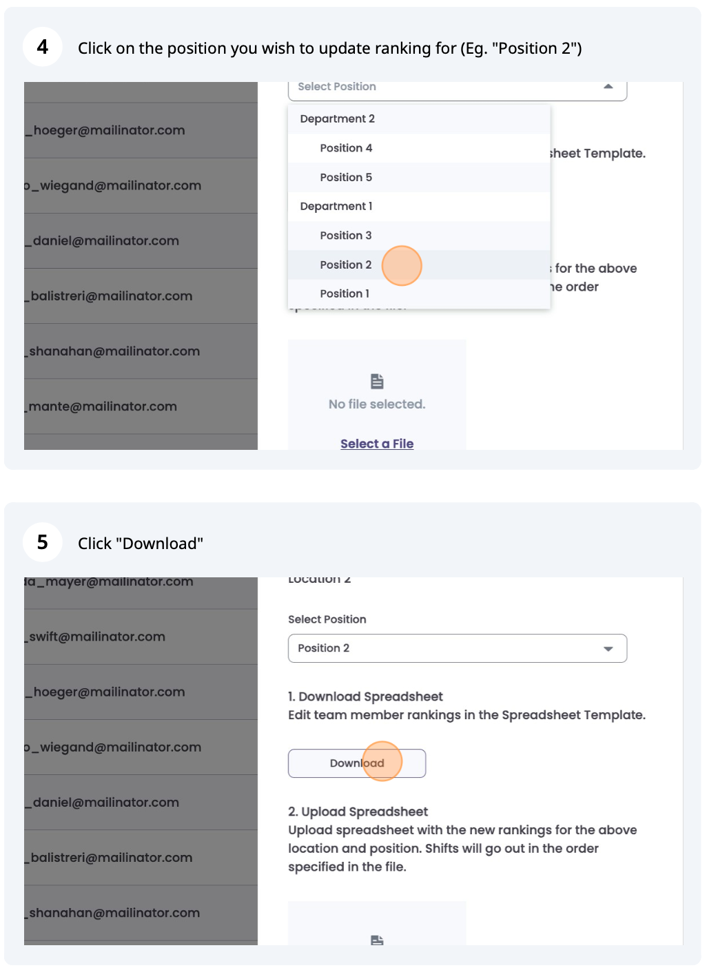
Task: Click the "Department 2" group header
Action: [x=337, y=118]
